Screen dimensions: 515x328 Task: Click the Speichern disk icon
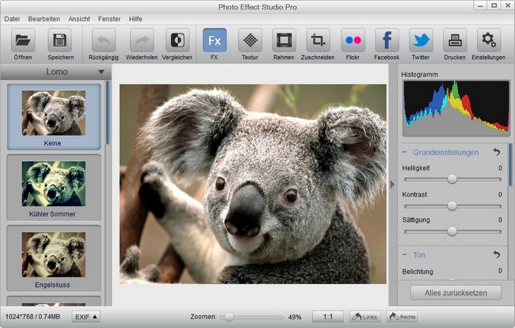coord(60,40)
